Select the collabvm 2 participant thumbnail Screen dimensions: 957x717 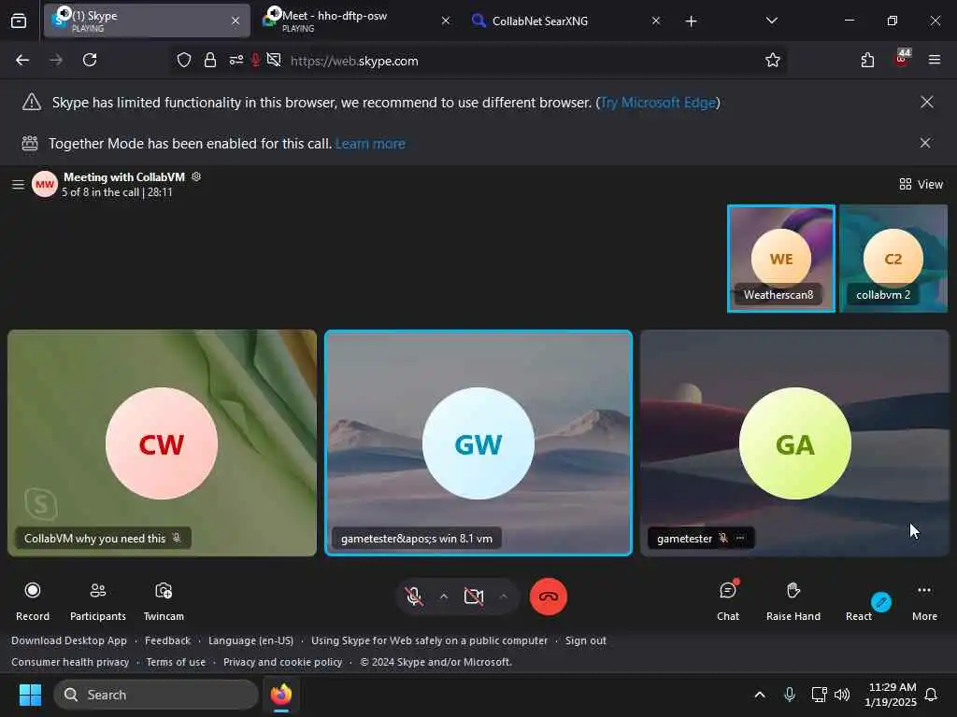(x=893, y=259)
